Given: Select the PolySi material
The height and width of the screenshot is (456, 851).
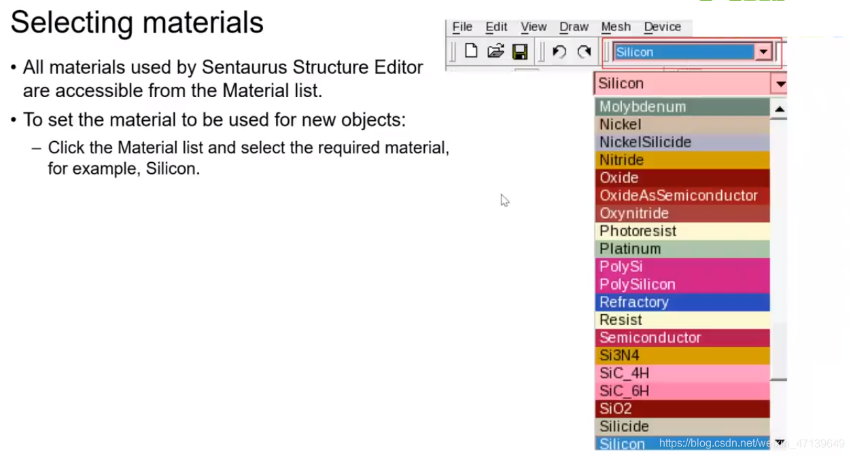Looking at the screenshot, I should tap(682, 266).
